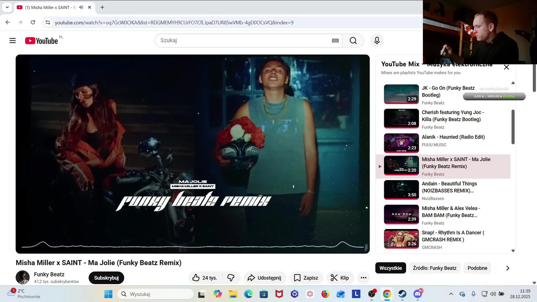Image resolution: width=537 pixels, height=302 pixels.
Task: Save video with Zapisz button
Action: (x=306, y=278)
